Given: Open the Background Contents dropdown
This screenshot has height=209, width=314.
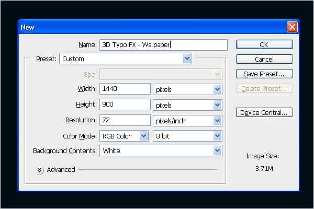Looking at the screenshot, I should click(x=161, y=150).
